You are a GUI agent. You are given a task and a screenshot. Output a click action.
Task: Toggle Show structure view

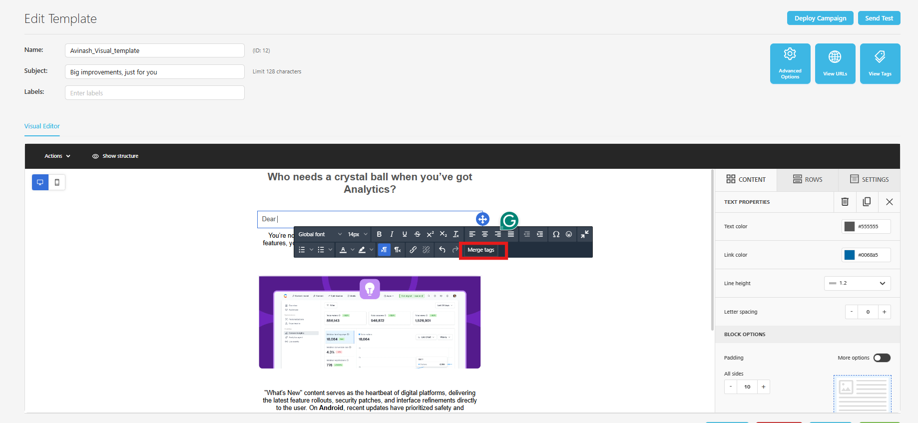pos(115,156)
